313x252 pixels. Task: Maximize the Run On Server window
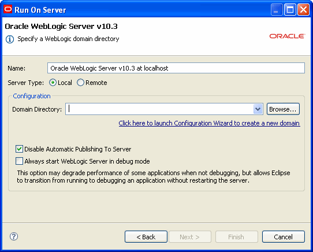(290, 10)
